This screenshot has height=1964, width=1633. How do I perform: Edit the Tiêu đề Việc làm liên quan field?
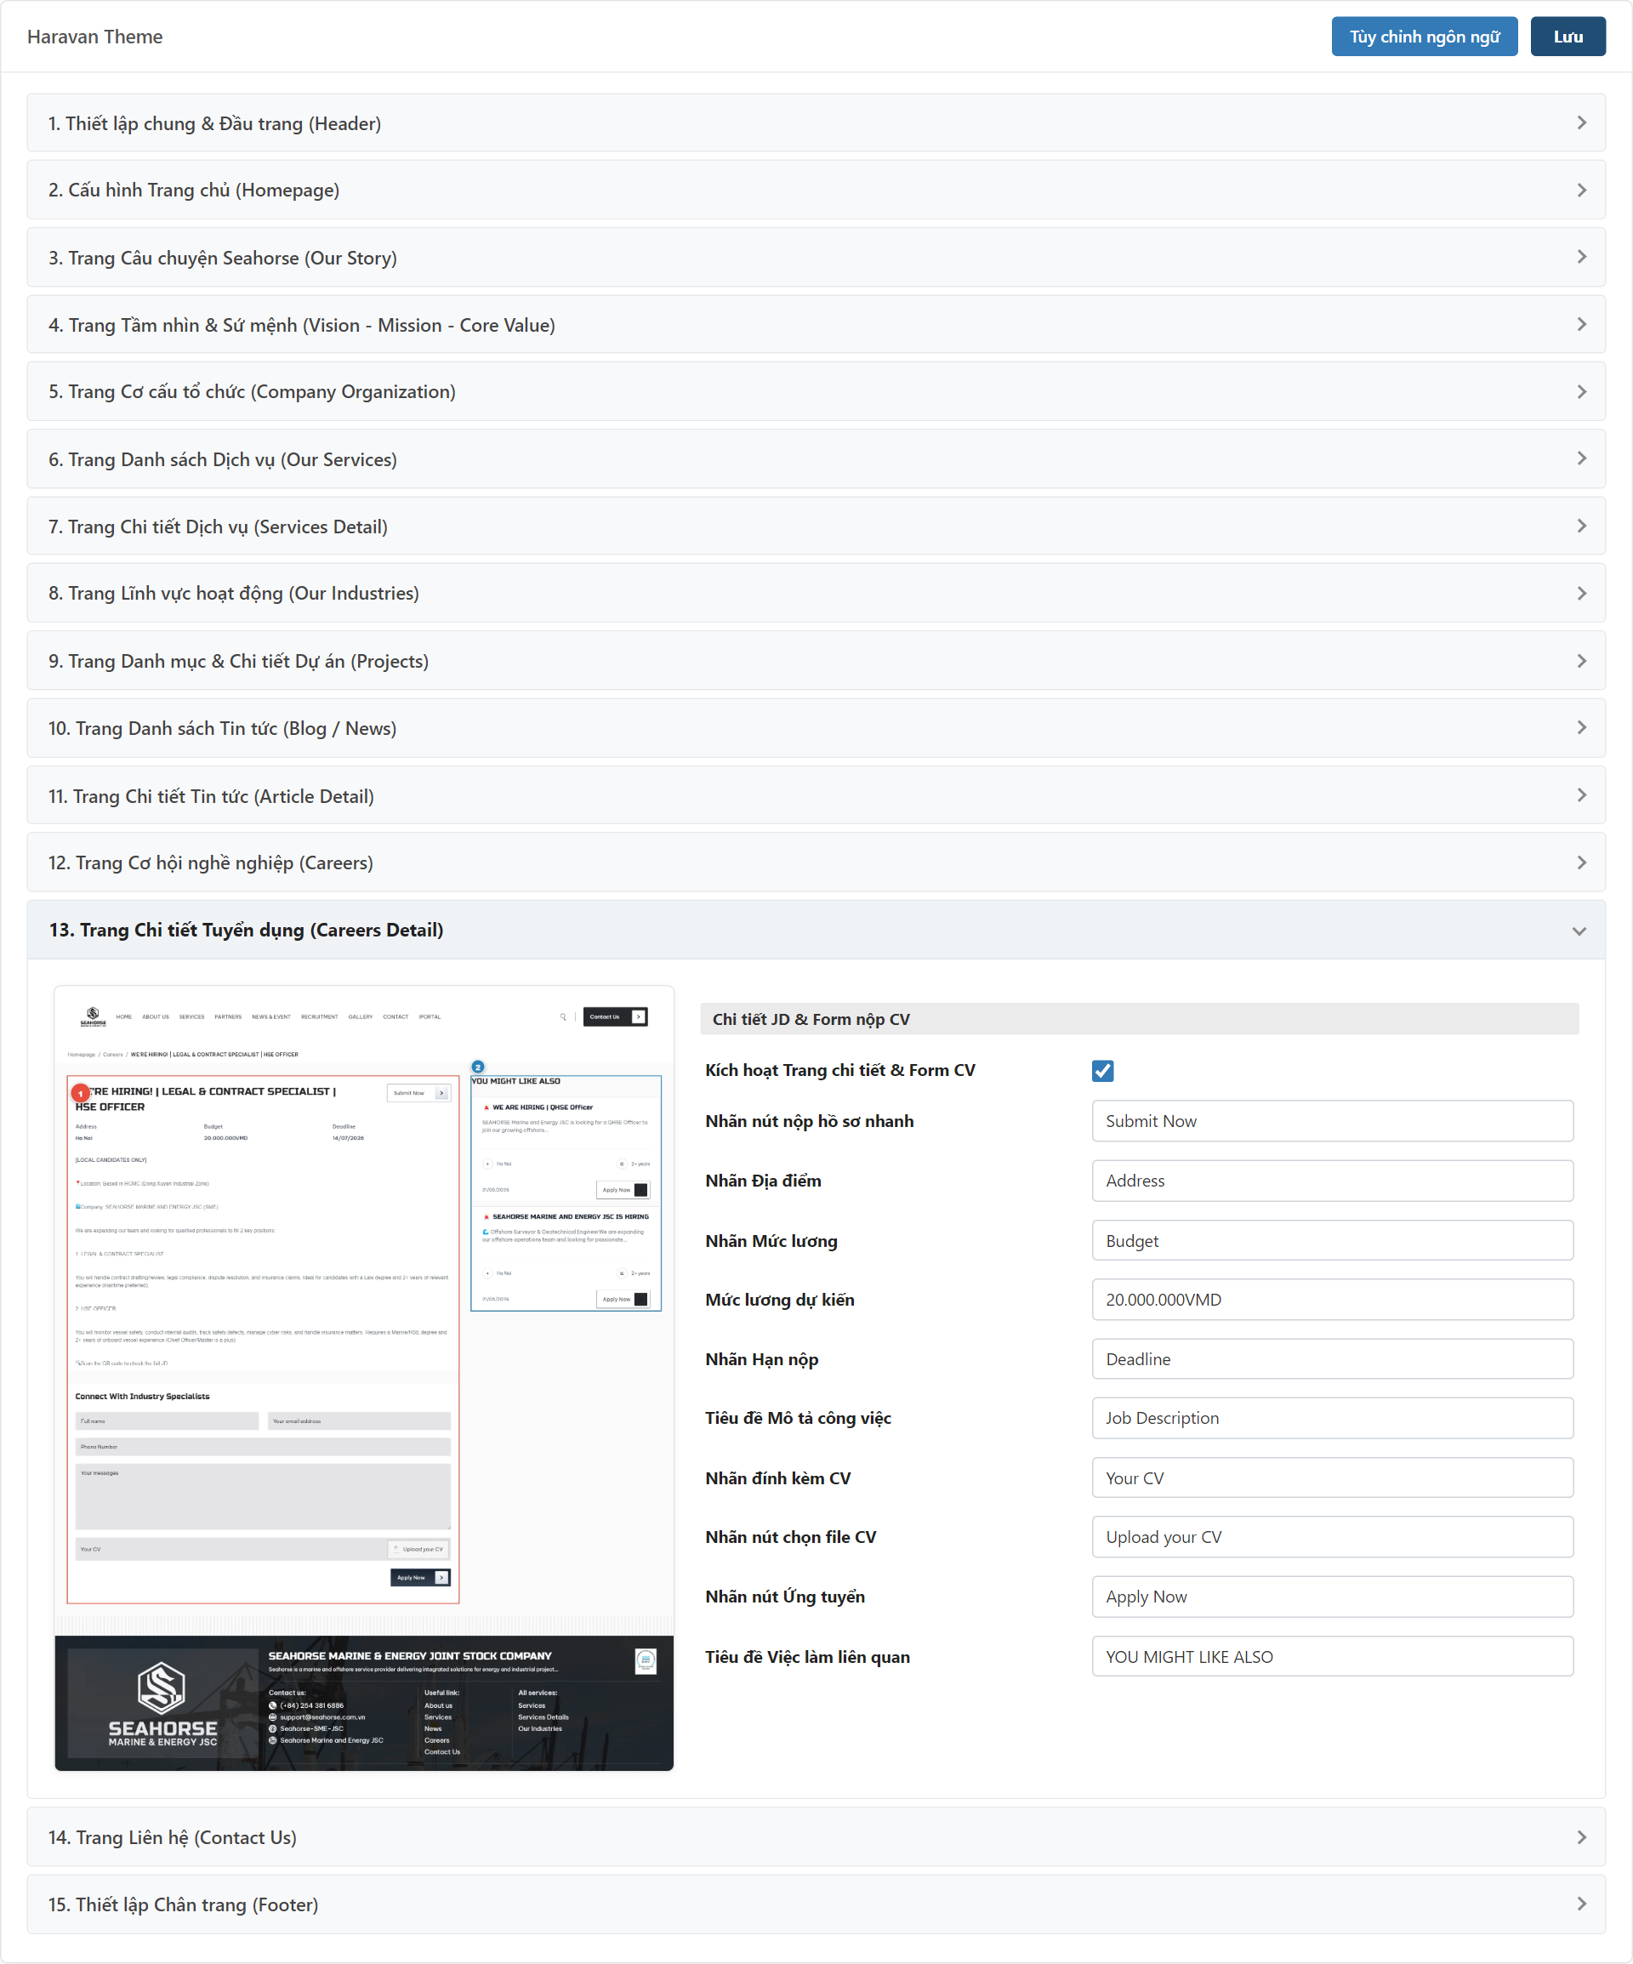[x=1332, y=1656]
